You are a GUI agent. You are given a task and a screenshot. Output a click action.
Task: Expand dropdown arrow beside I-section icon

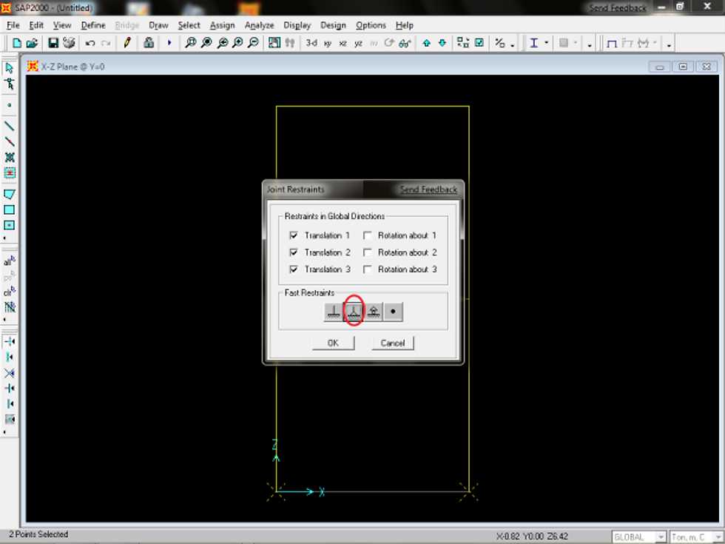pyautogui.click(x=546, y=43)
